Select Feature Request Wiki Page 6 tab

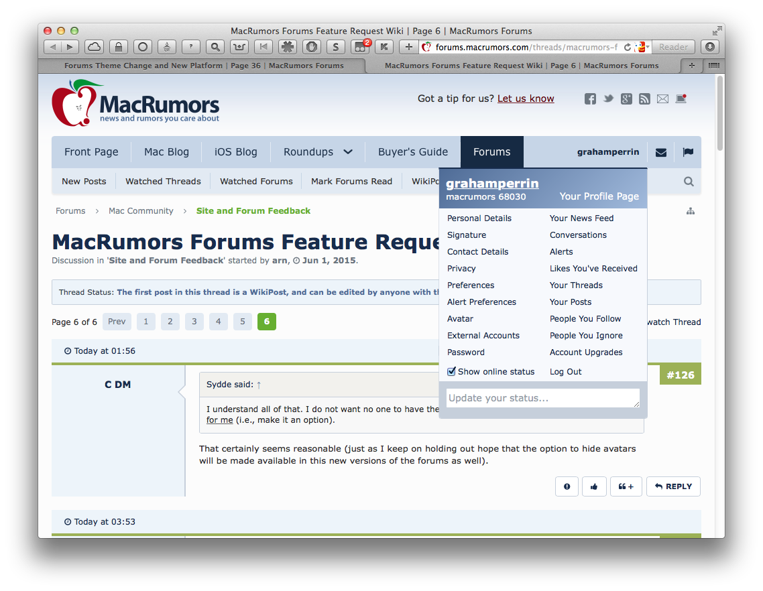click(x=522, y=66)
